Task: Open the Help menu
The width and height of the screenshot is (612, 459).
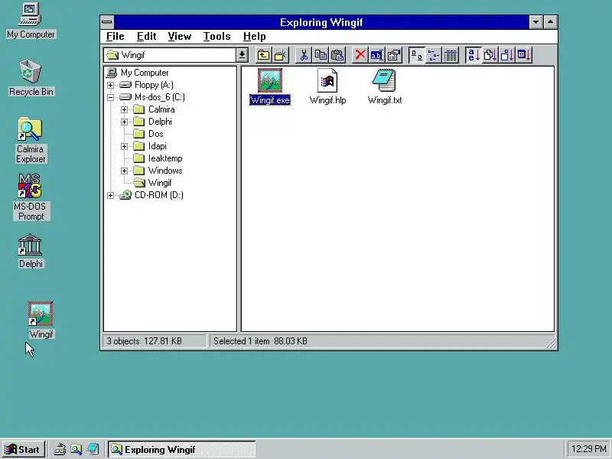Action: point(255,36)
